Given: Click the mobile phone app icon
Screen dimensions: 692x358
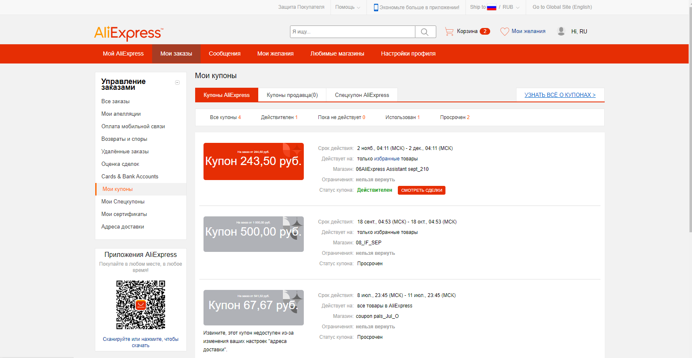Looking at the screenshot, I should (376, 7).
